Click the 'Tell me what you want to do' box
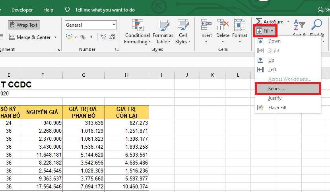Viewport: 330px width, 192px height. pos(105,10)
